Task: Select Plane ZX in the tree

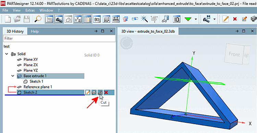Action: (30, 65)
